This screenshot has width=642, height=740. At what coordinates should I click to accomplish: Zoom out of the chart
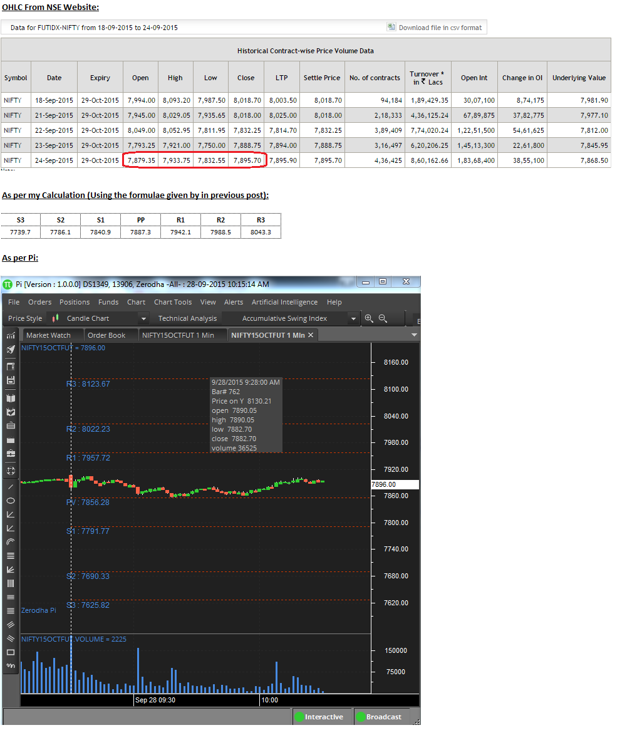click(383, 318)
